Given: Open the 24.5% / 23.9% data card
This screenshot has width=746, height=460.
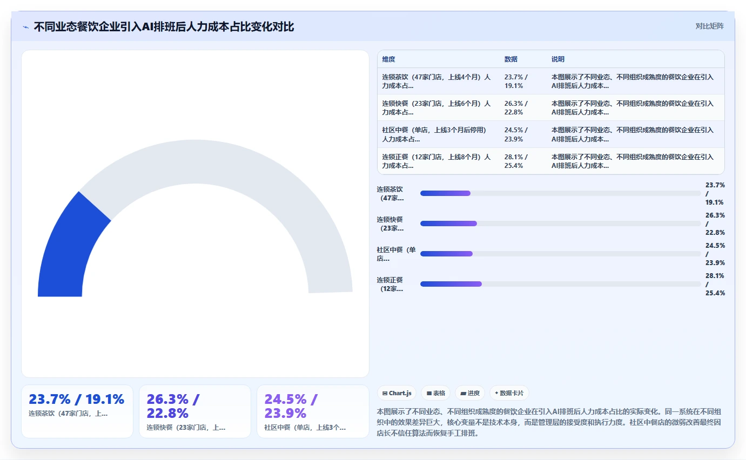Looking at the screenshot, I should coord(313,411).
